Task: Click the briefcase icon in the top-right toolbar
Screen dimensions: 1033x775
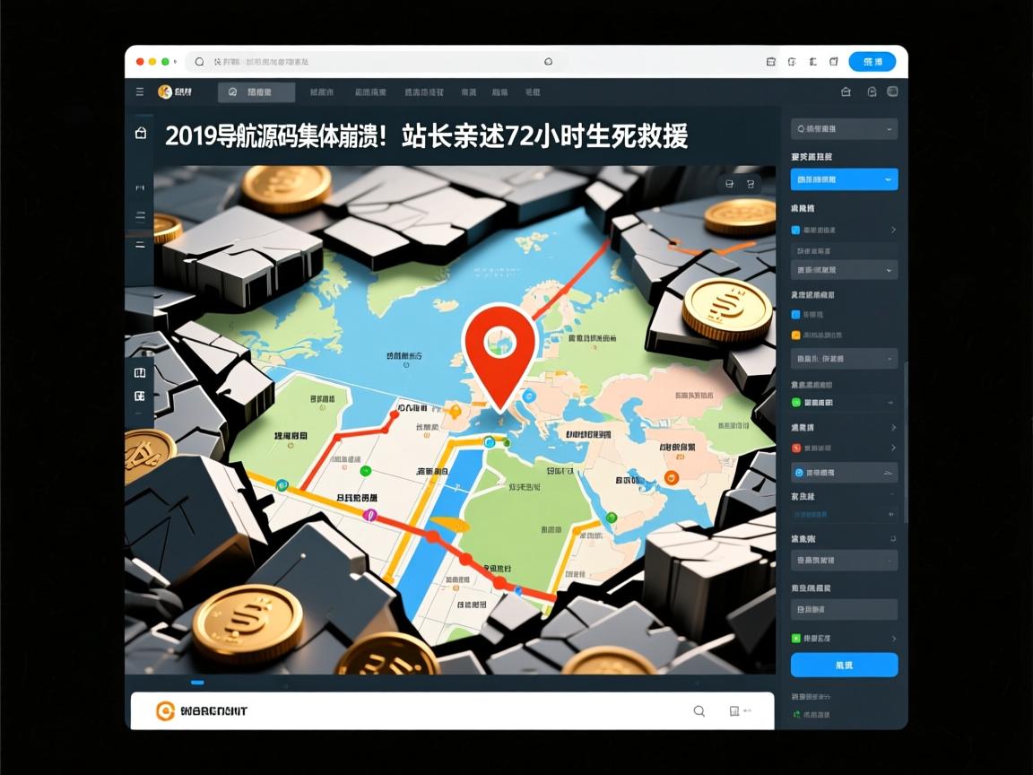Action: [x=844, y=91]
